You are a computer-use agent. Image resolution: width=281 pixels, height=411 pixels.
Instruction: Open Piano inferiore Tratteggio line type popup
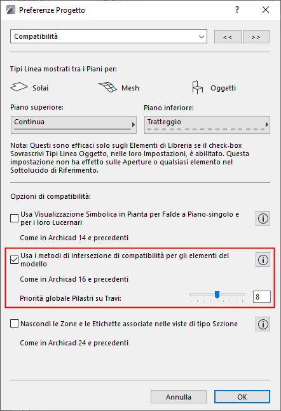pos(207,125)
